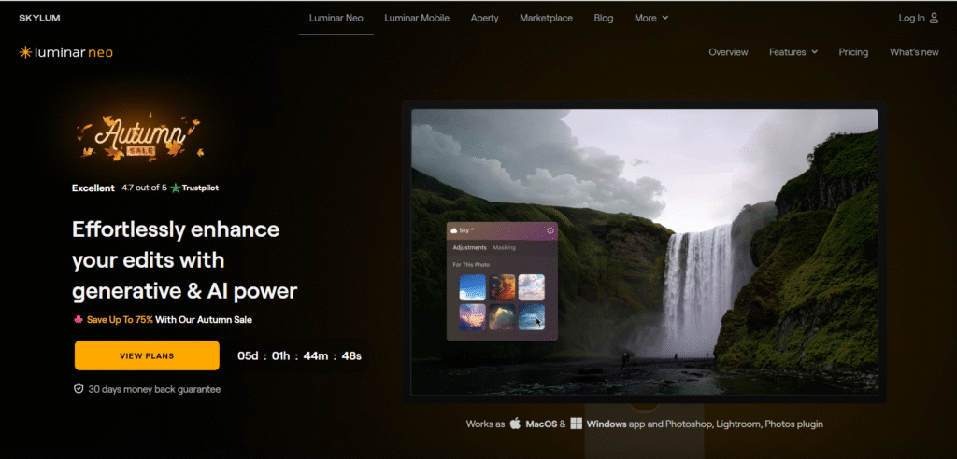Click the Luminar Neo star logo
The image size is (957, 459).
[x=25, y=53]
